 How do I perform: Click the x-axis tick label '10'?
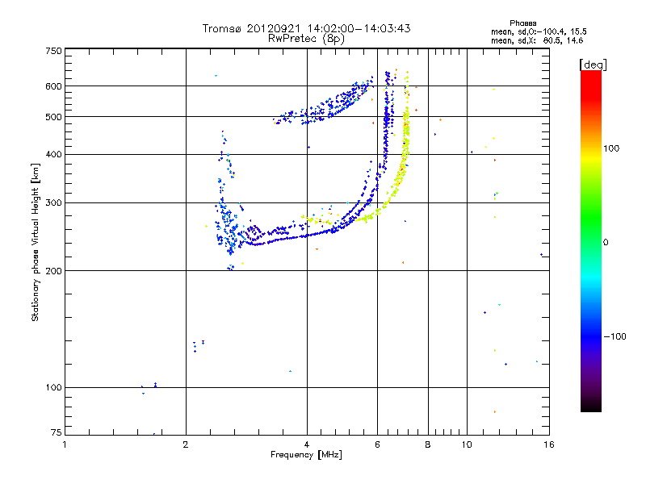(x=467, y=444)
